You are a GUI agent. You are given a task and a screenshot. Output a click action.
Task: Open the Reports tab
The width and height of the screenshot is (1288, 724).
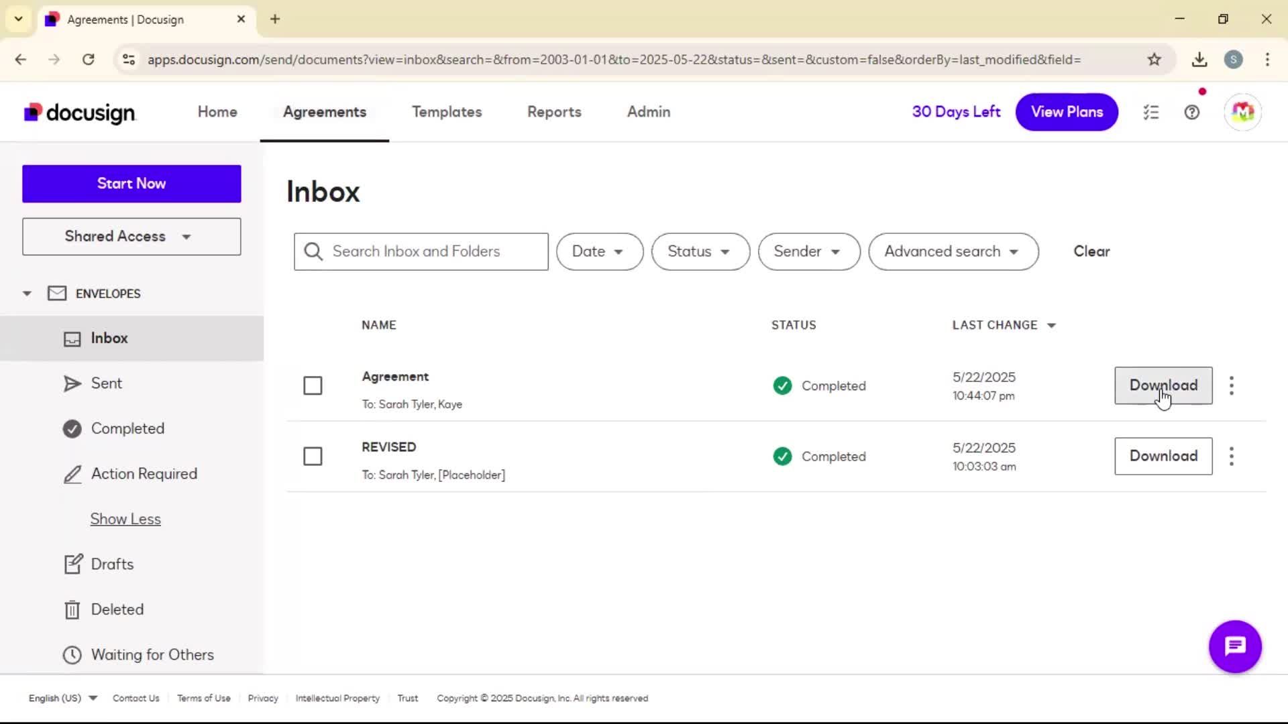554,112
